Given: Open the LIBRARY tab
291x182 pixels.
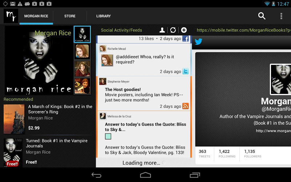Looking at the screenshot, I should click(x=103, y=16).
